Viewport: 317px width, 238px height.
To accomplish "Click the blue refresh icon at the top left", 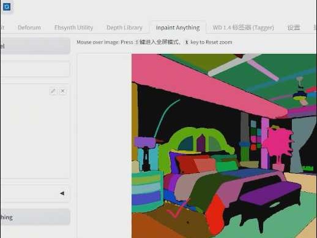I will tap(7, 7).
